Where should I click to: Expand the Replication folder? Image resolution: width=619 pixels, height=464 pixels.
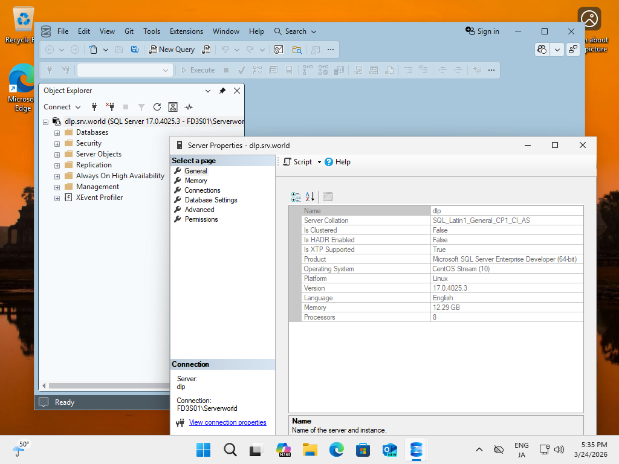57,166
